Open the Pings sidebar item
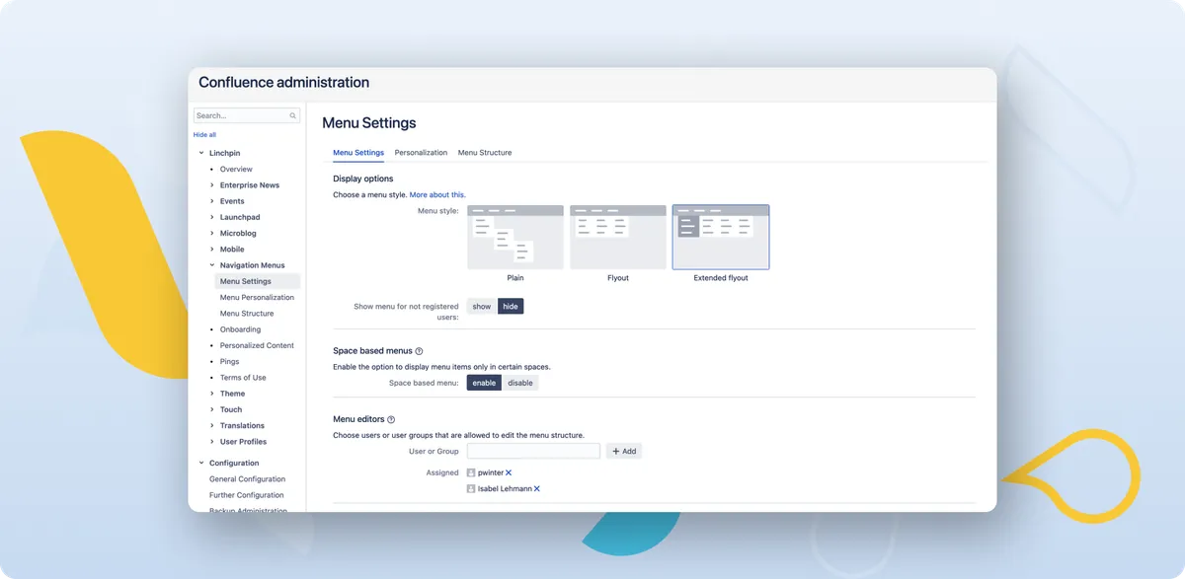This screenshot has height=579, width=1185. click(x=229, y=362)
